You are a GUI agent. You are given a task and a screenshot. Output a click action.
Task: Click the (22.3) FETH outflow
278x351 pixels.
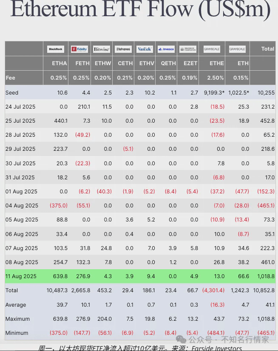82,164
